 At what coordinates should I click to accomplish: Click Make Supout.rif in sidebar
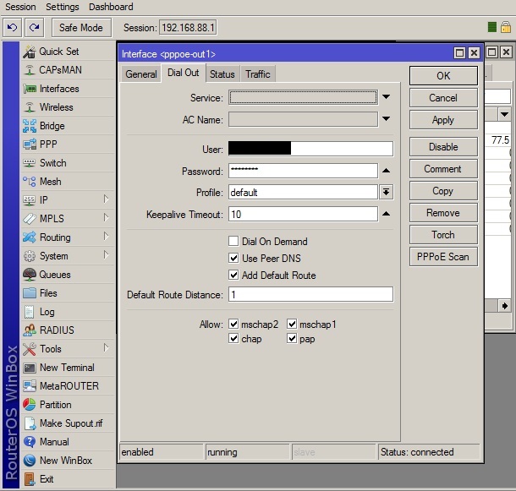(69, 423)
